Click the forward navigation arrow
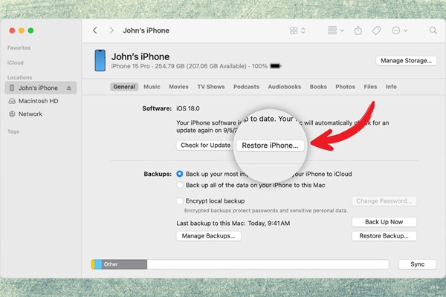This screenshot has height=297, width=446. point(111,30)
